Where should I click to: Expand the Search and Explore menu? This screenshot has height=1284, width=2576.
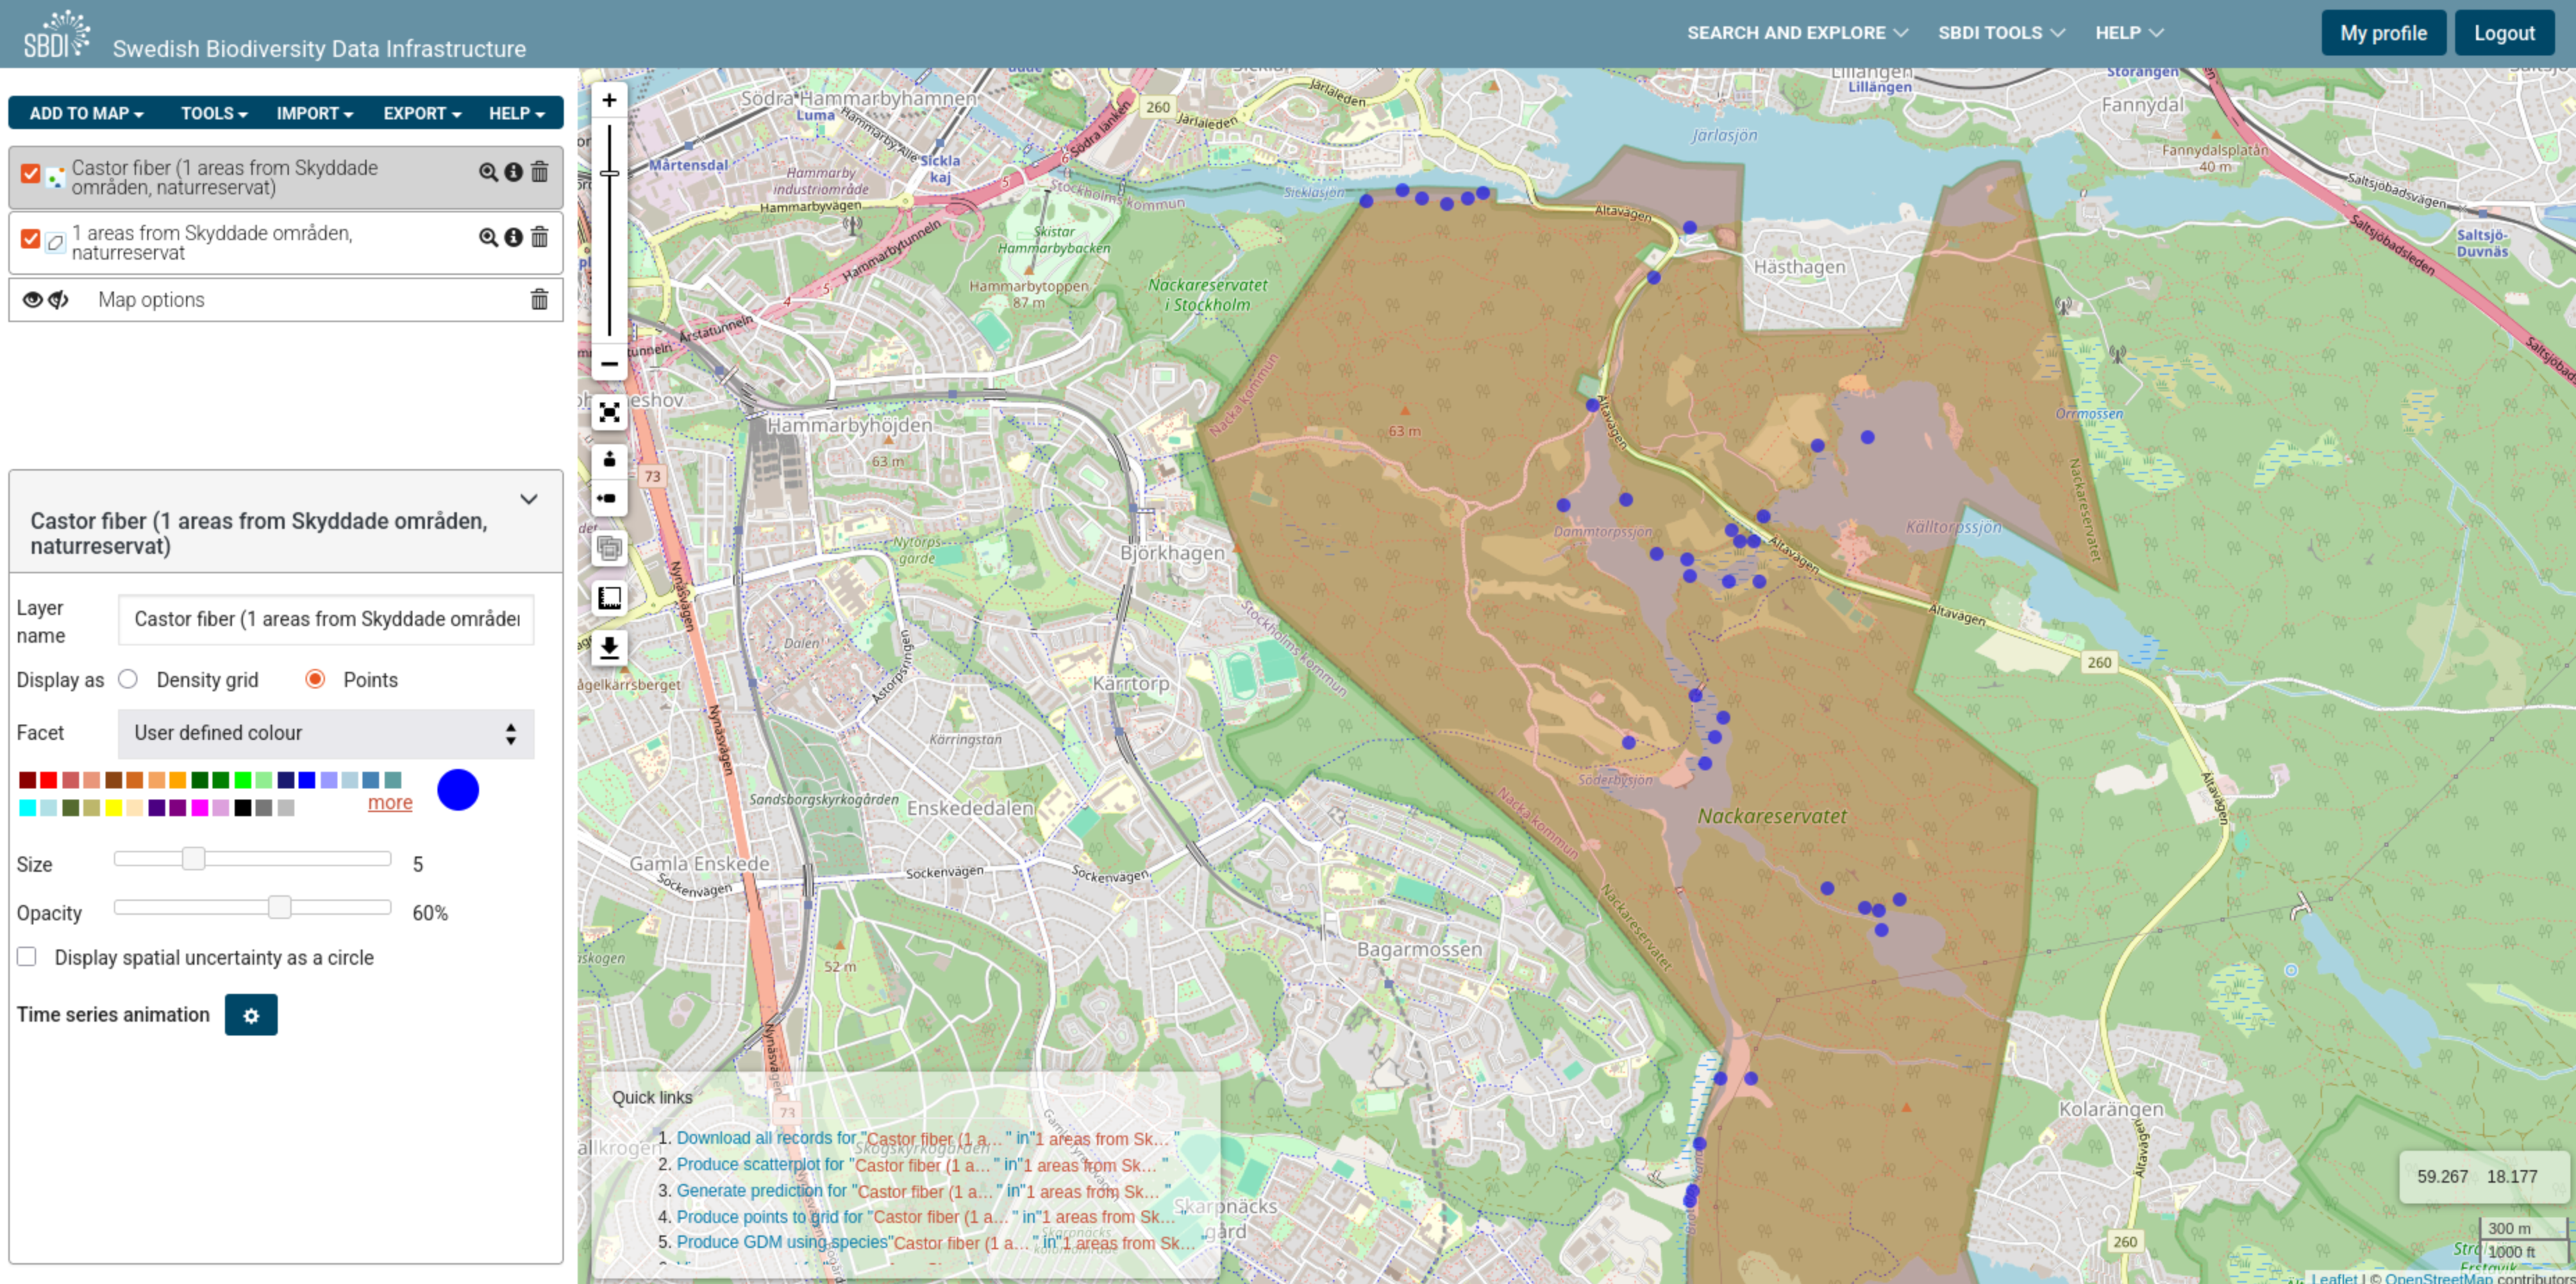[1796, 33]
